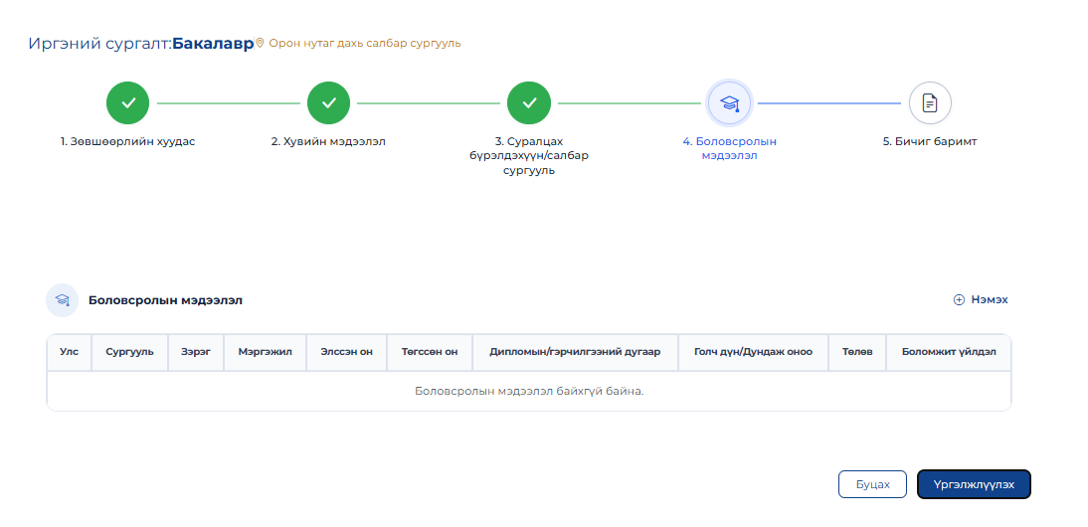Click the Сургууль column header
The width and height of the screenshot is (1088, 527).
coord(129,352)
